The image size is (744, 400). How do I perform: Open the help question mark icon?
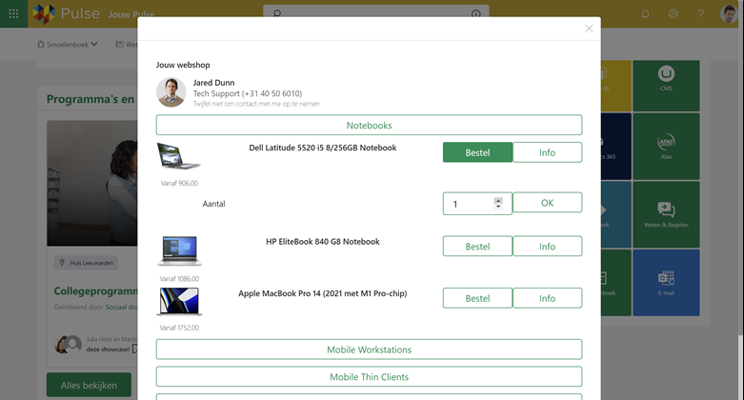700,13
